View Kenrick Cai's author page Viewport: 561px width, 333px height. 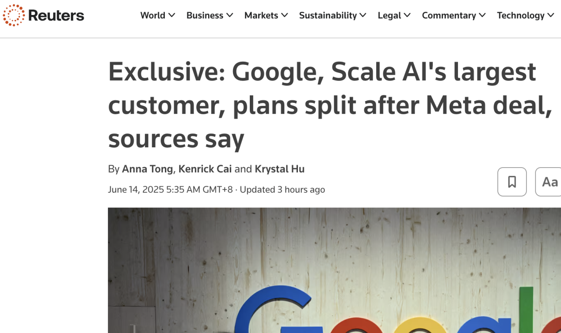205,169
